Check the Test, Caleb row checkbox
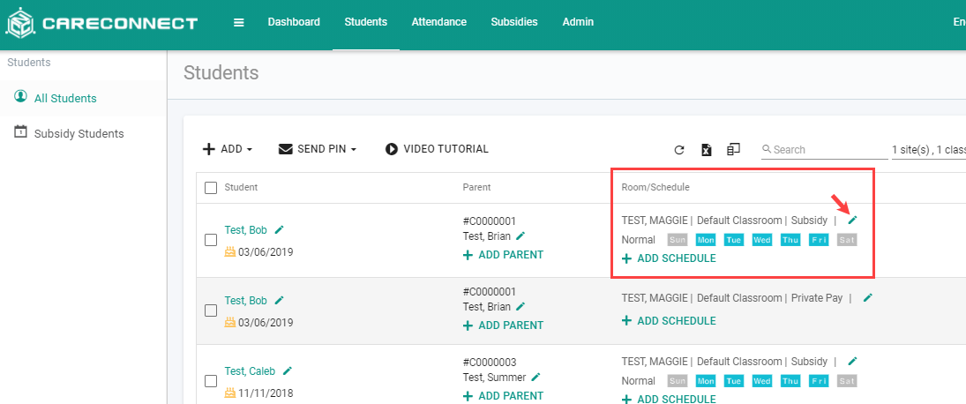 tap(211, 381)
